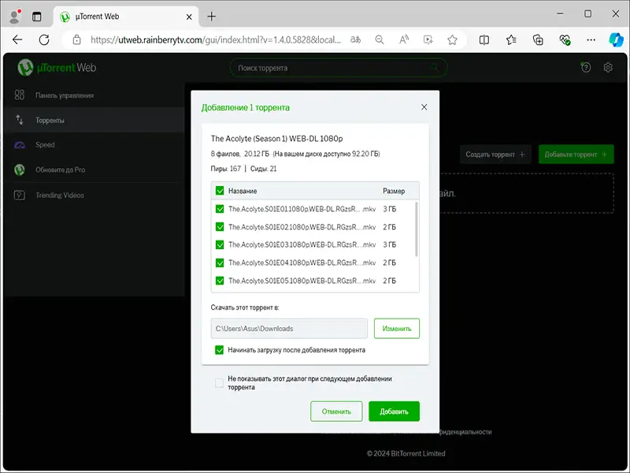Select Торренты in the sidebar
Viewport: 630px width, 473px height.
pos(94,120)
